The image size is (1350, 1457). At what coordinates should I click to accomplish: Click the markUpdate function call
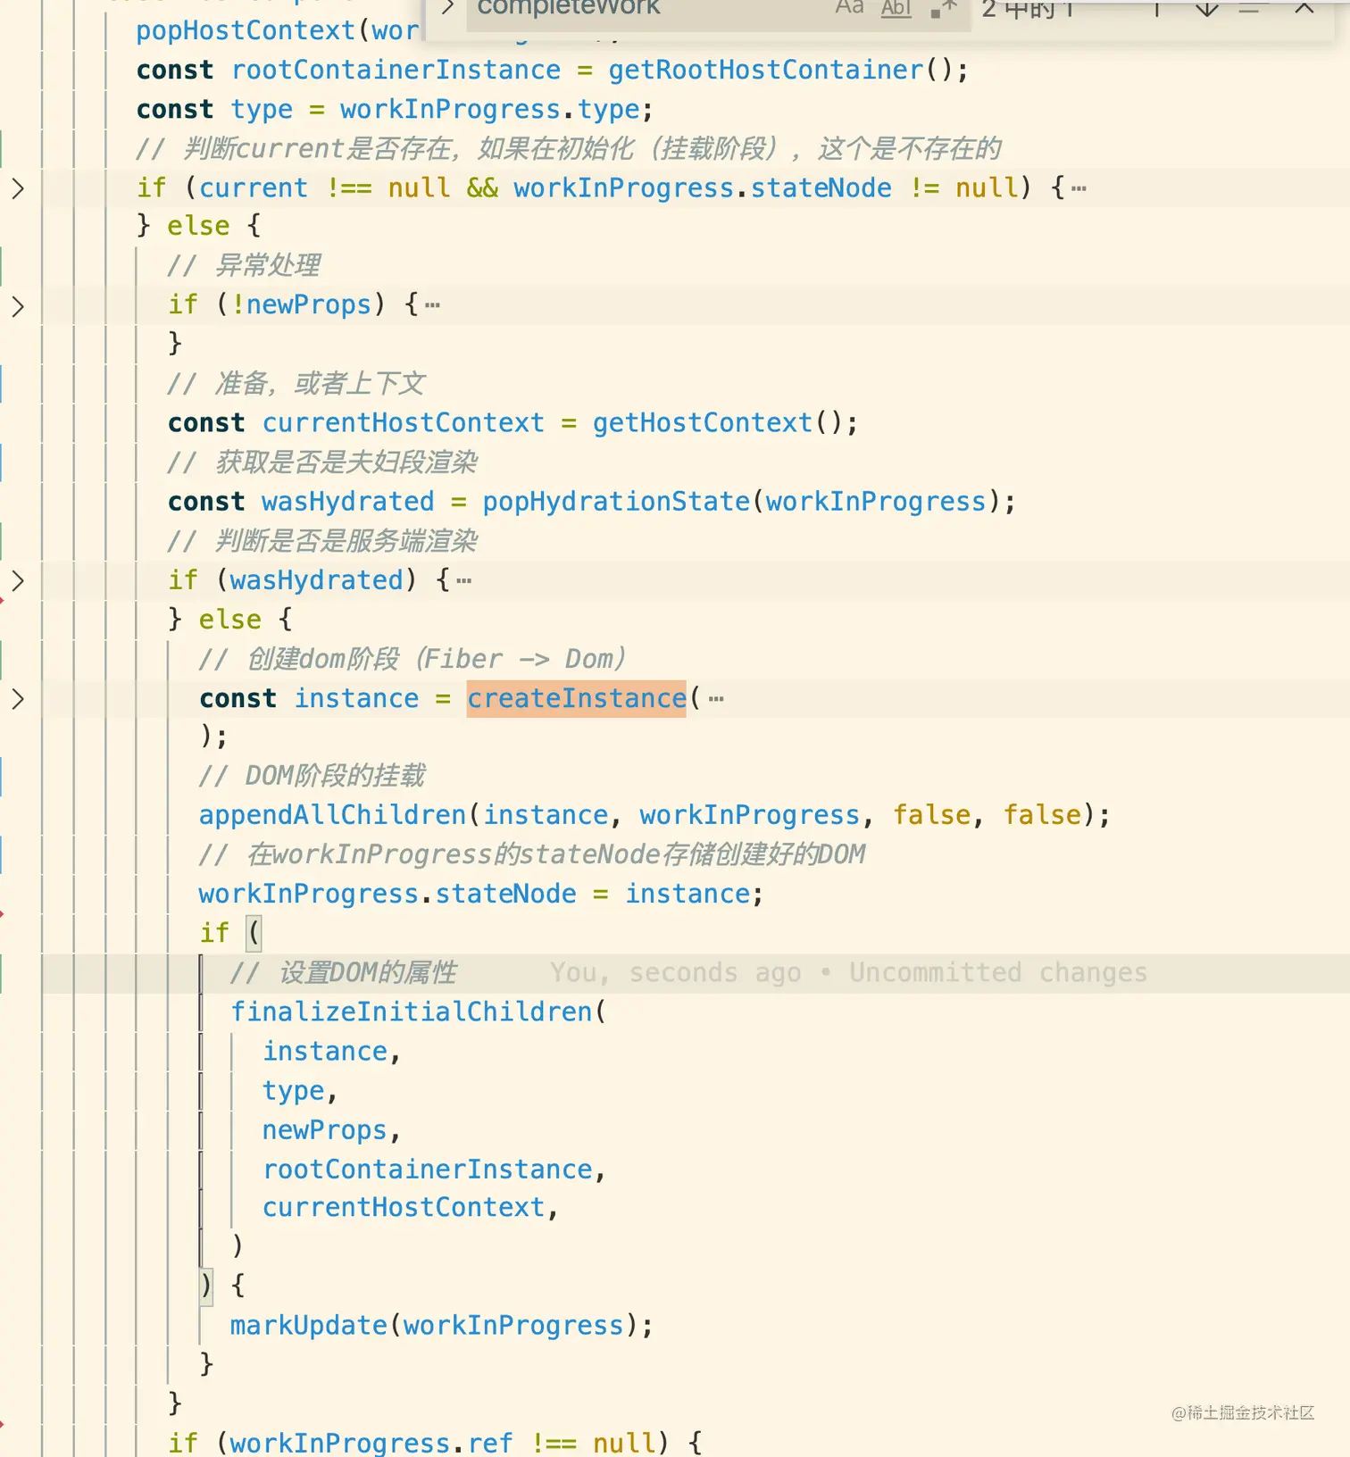tap(309, 1326)
